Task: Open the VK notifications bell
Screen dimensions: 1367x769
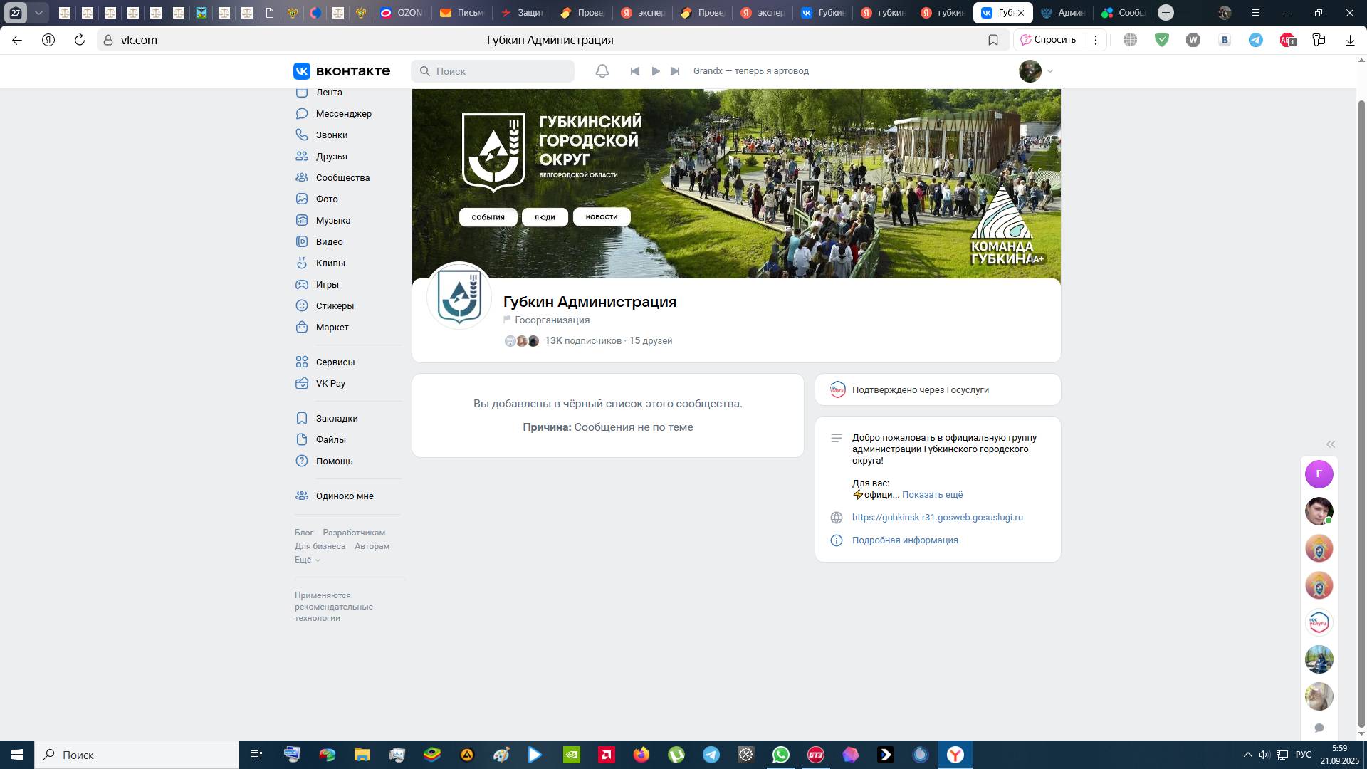Action: click(x=602, y=71)
